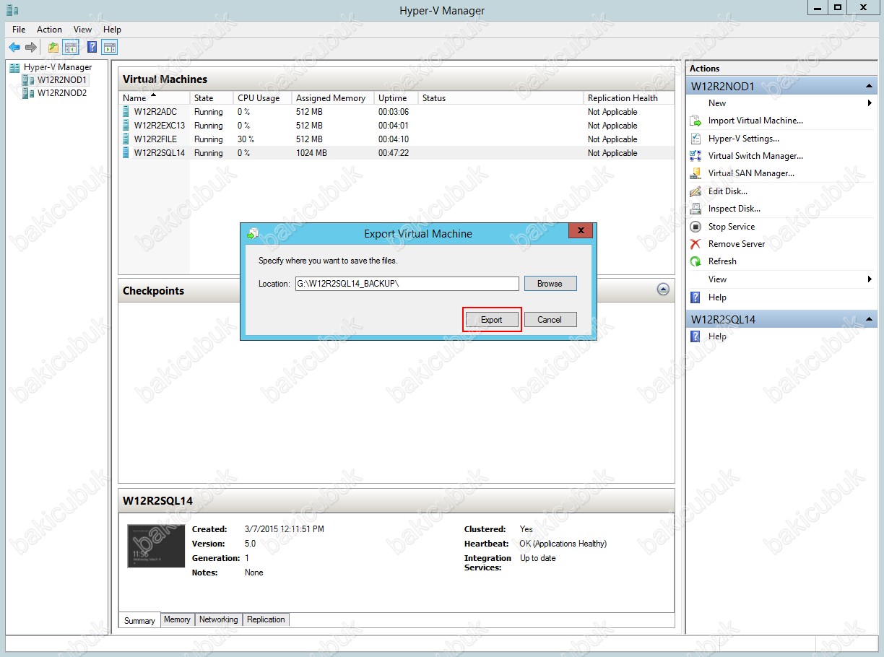The image size is (884, 657).
Task: Sort by the Assigned Memory column header
Action: [x=333, y=98]
